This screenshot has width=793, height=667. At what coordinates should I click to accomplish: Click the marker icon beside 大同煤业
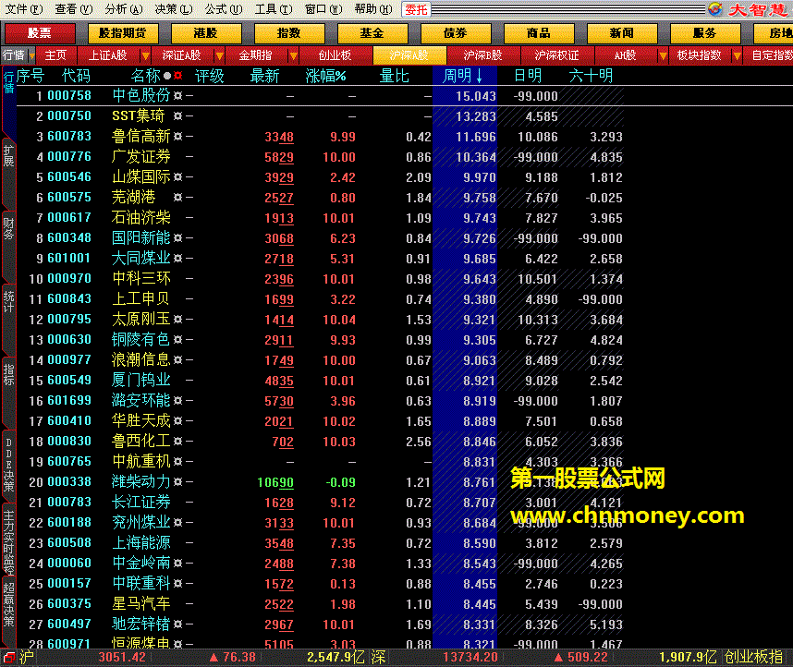coord(177,259)
